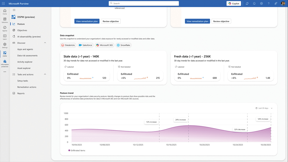
Task: Toggle the Exfiltrated items legend swatch
Action: (69, 150)
